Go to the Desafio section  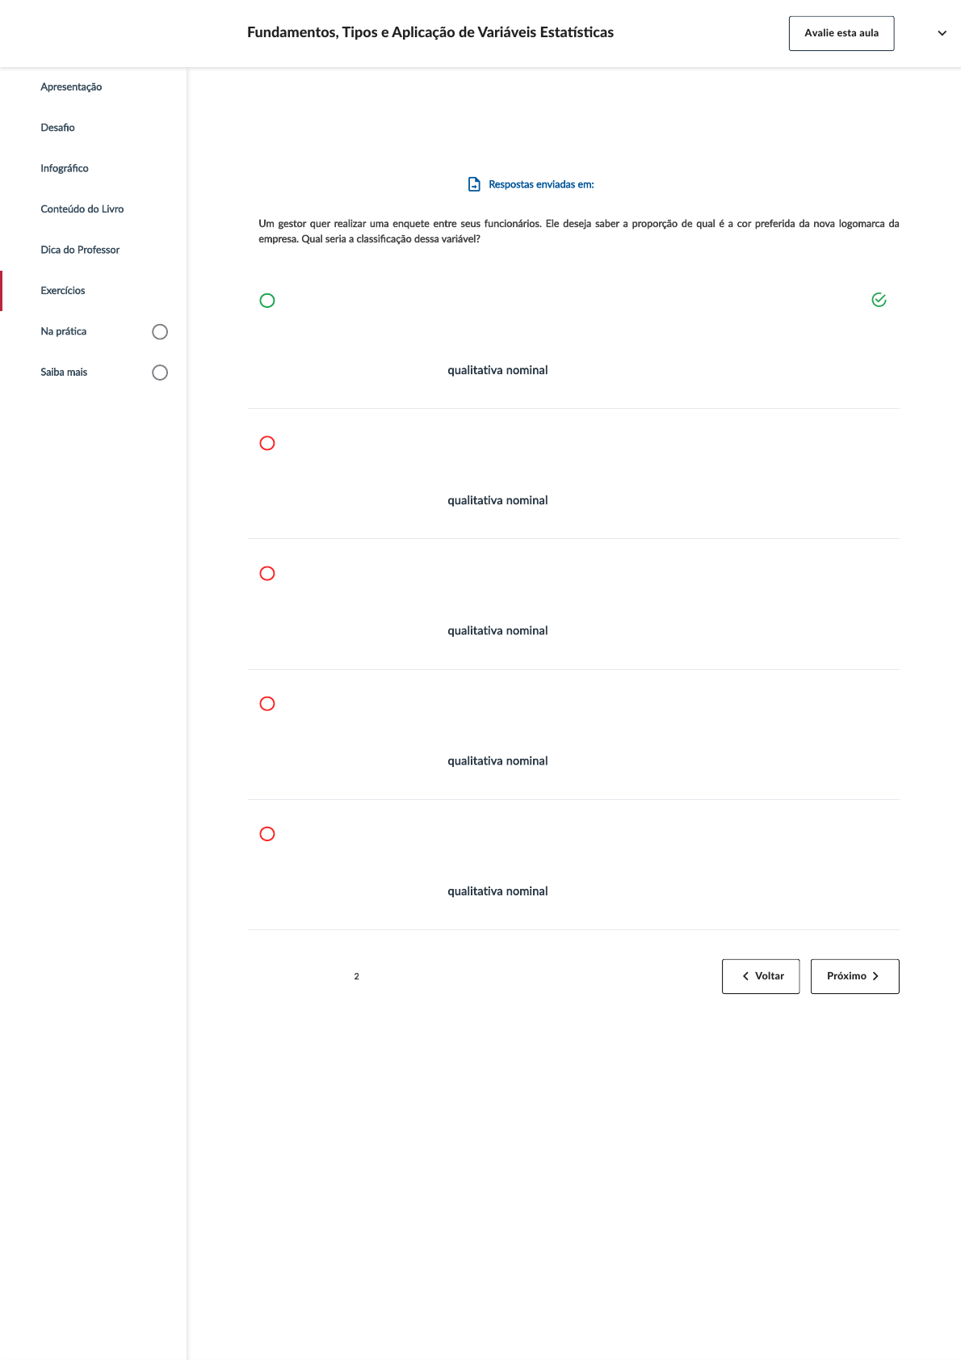click(x=57, y=128)
